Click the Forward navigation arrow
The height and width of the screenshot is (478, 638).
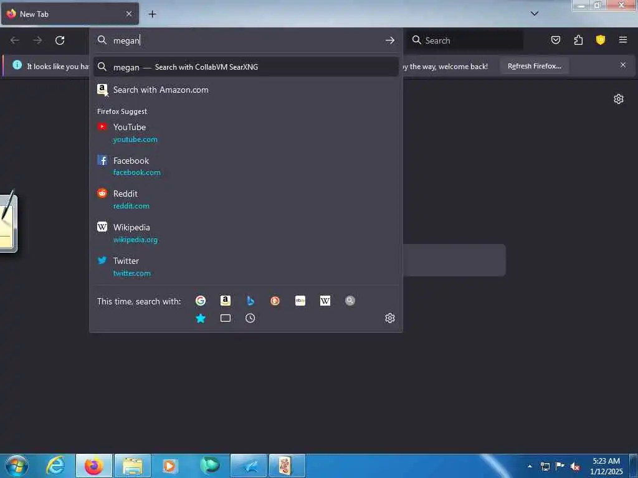tap(37, 40)
